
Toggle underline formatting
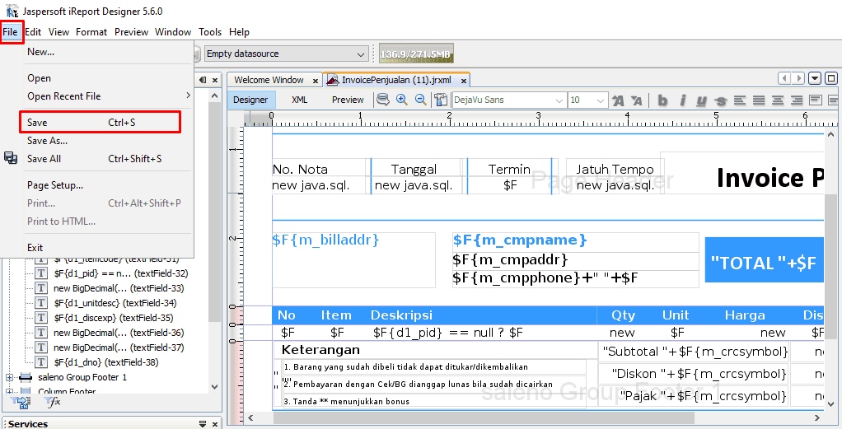(701, 100)
